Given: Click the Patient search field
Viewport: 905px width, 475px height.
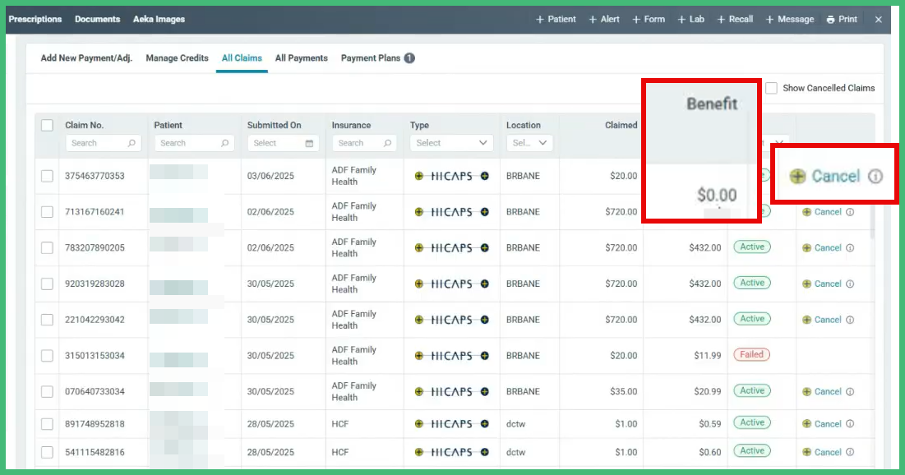Looking at the screenshot, I should point(194,143).
